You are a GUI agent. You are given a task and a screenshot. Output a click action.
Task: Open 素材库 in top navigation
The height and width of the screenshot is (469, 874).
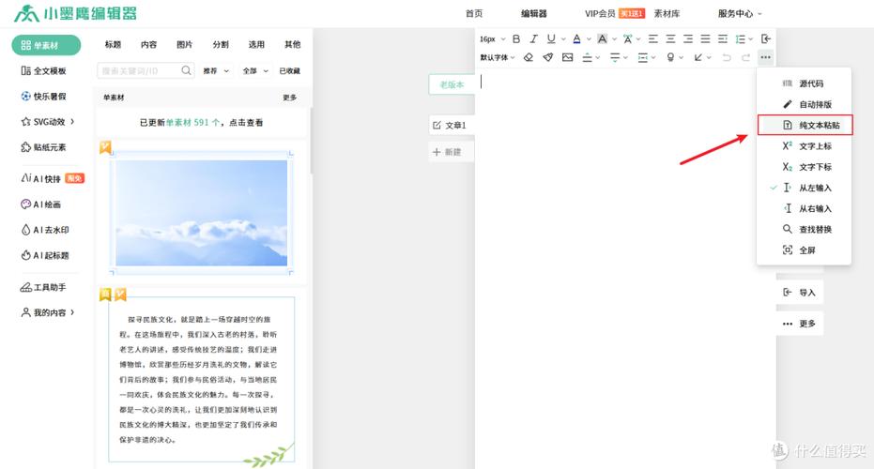click(667, 13)
